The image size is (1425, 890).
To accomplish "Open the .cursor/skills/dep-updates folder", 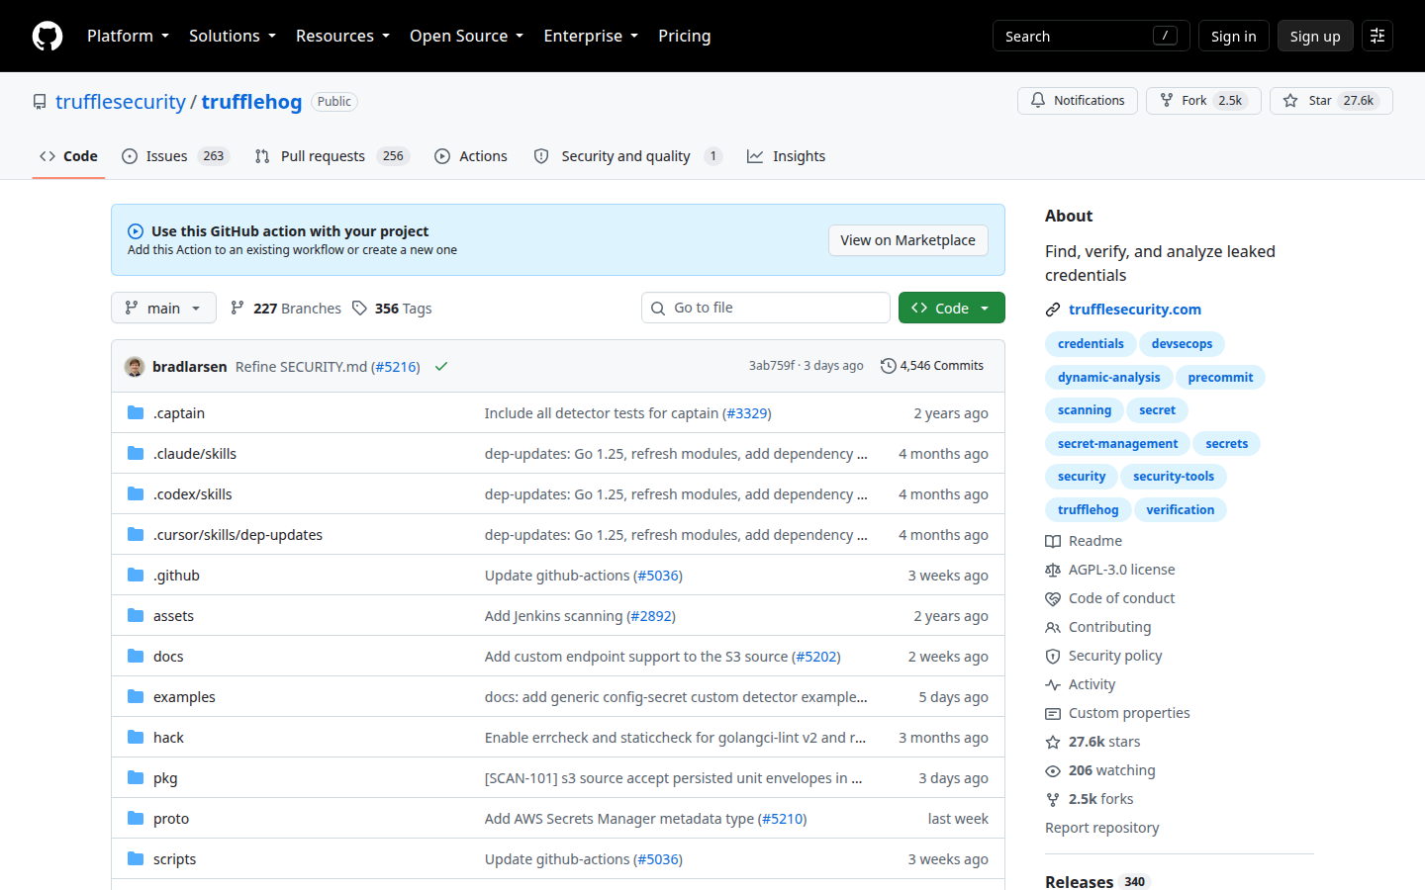I will (x=237, y=535).
